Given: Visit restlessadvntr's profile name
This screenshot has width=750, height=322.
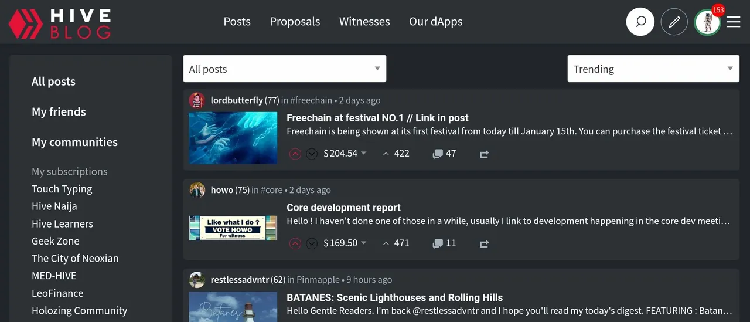Looking at the screenshot, I should click(240, 280).
